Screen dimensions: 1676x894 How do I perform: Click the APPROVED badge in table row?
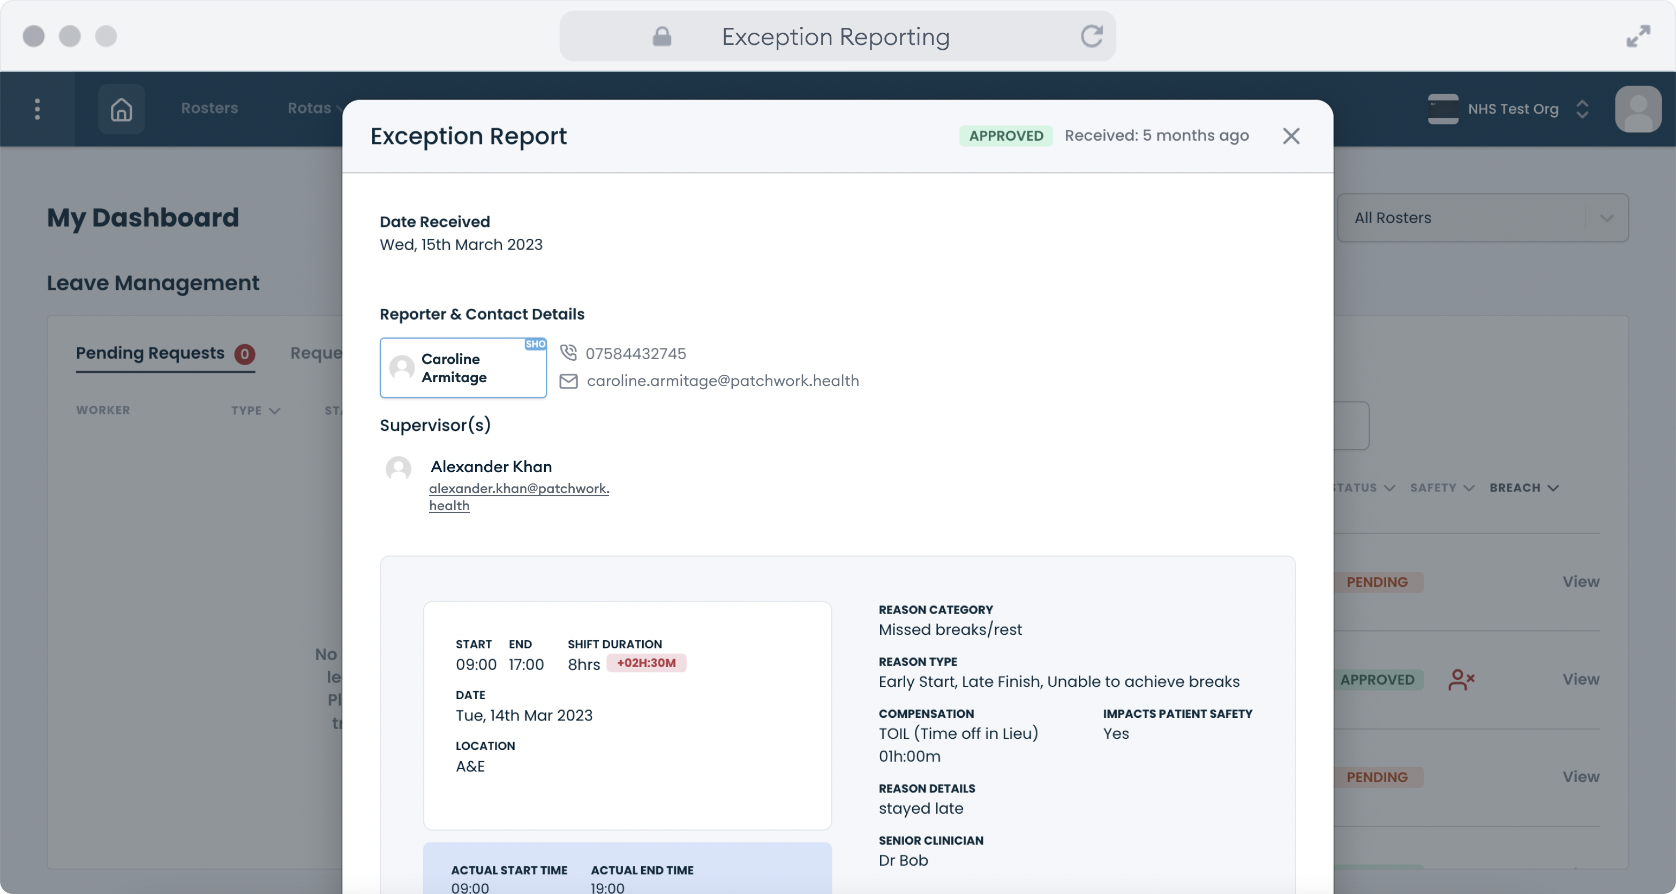tap(1377, 679)
